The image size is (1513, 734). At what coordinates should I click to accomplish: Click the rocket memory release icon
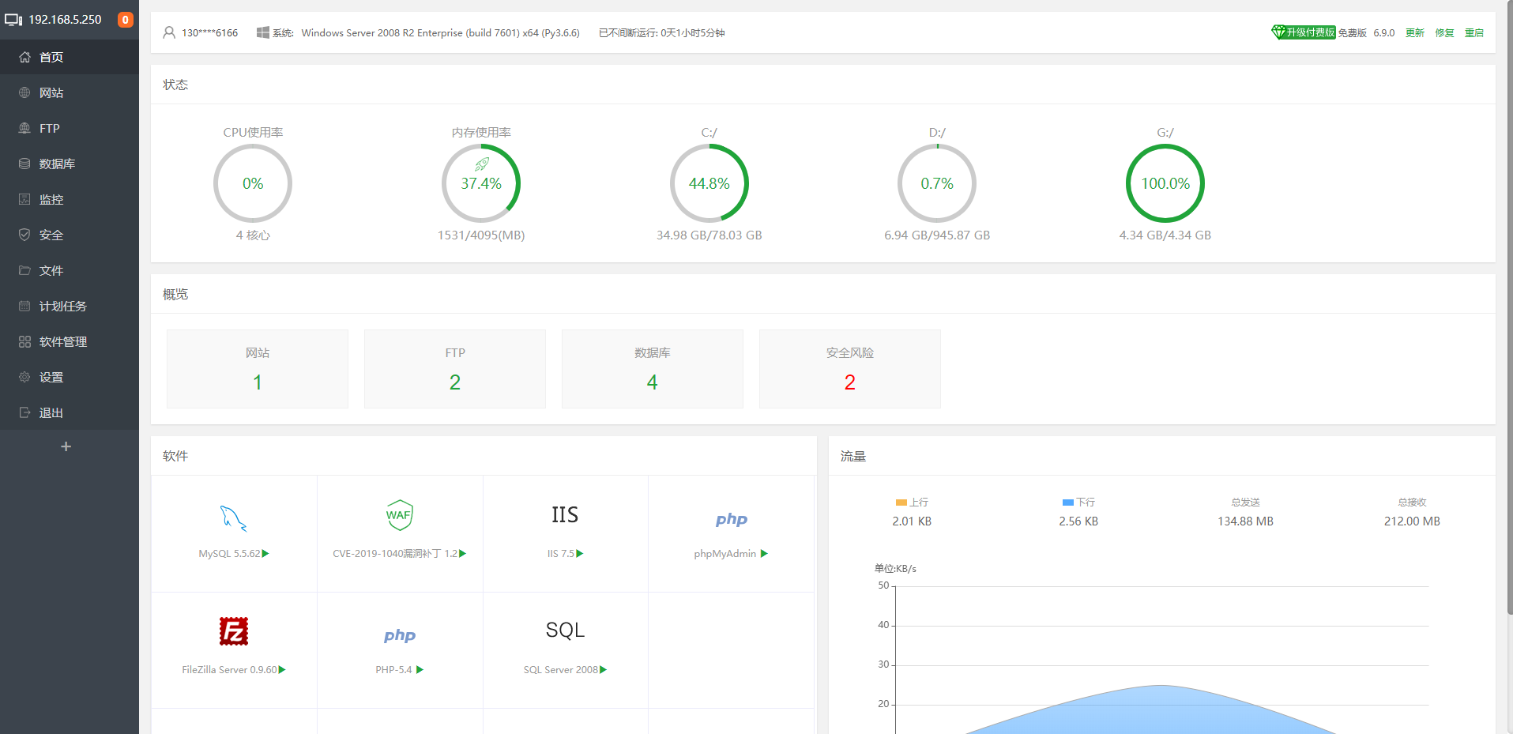pyautogui.click(x=482, y=164)
